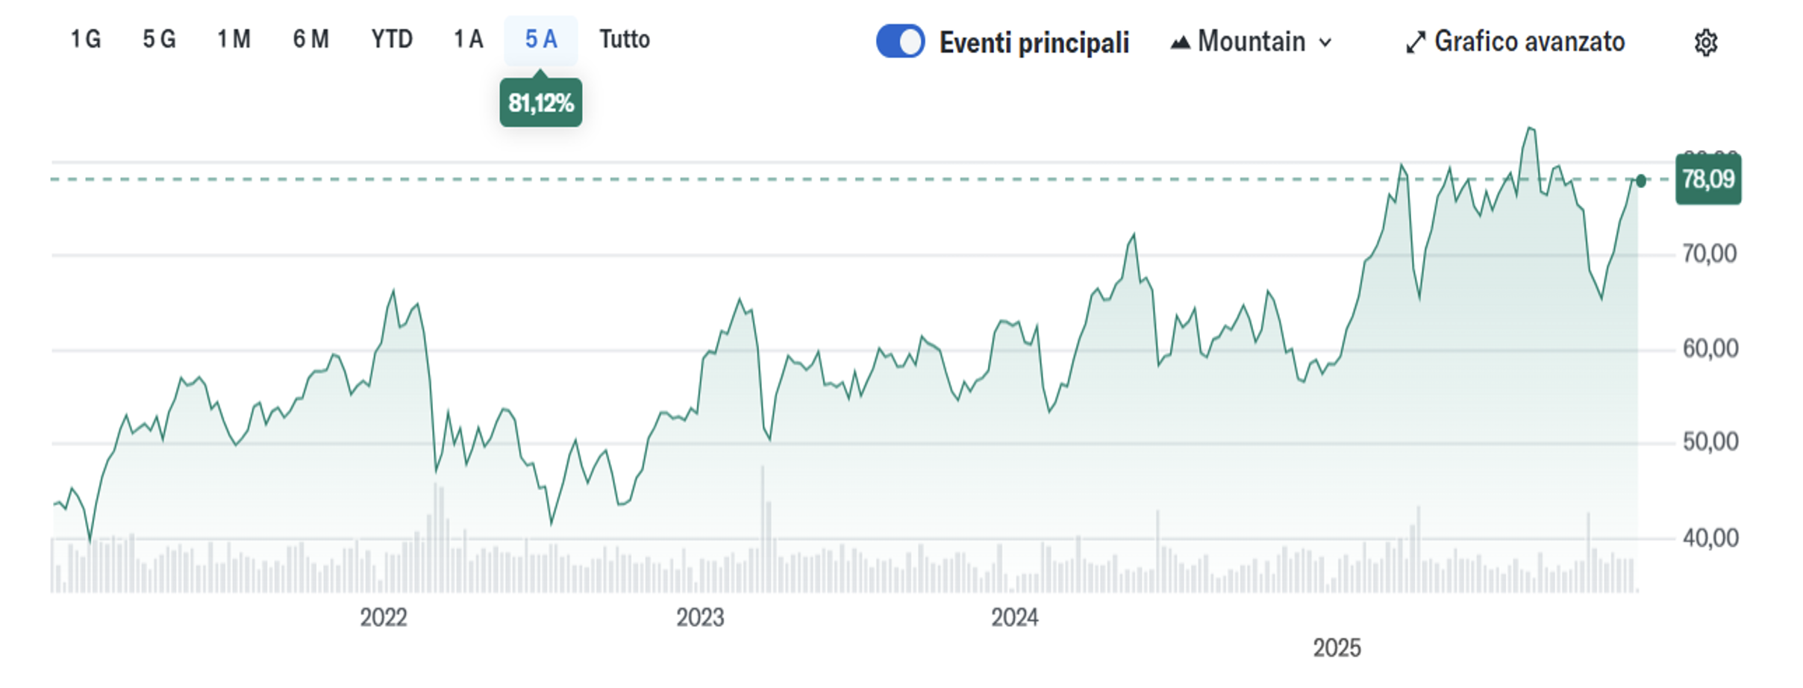This screenshot has height=688, width=1803.
Task: Choose the 1 A time range
Action: click(469, 40)
